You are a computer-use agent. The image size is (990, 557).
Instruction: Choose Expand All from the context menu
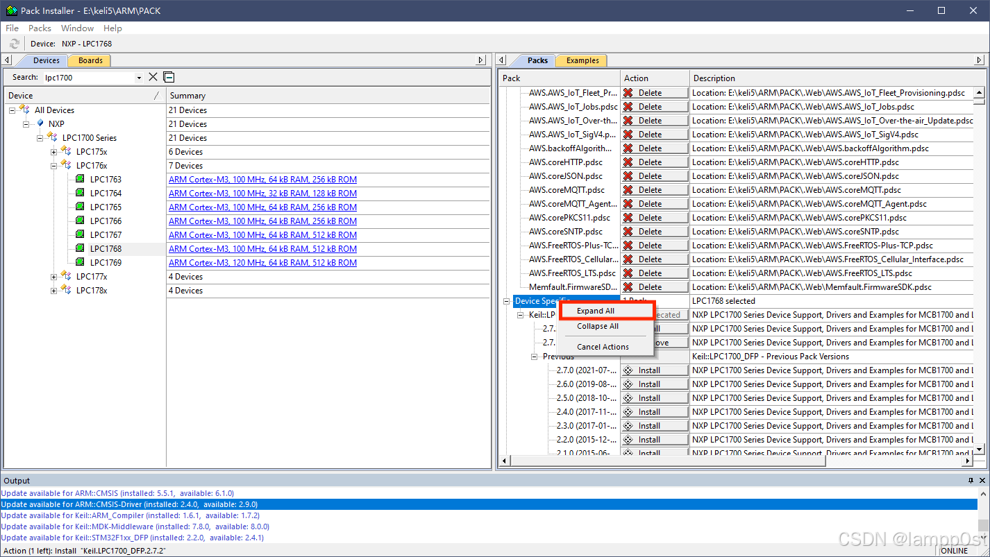coord(606,311)
